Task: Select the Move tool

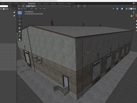Action: (x=20, y=21)
